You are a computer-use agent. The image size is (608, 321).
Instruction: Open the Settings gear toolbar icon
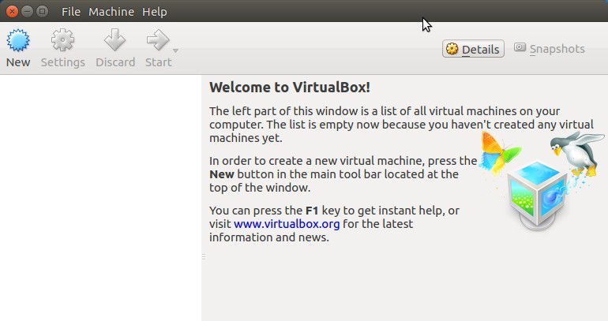pos(62,40)
